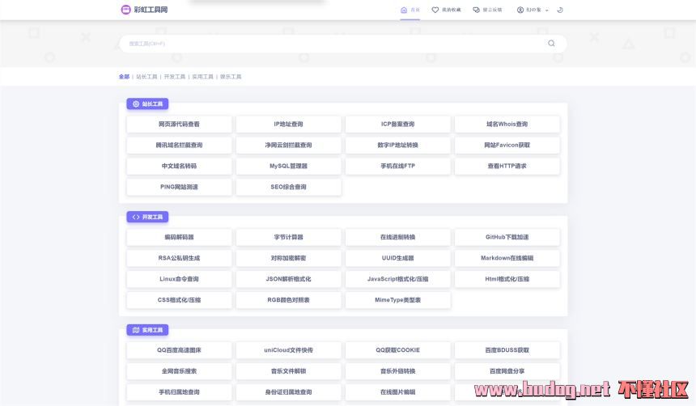Switch to the 娱乐工具 category tab
This screenshot has width=696, height=406.
coord(231,77)
